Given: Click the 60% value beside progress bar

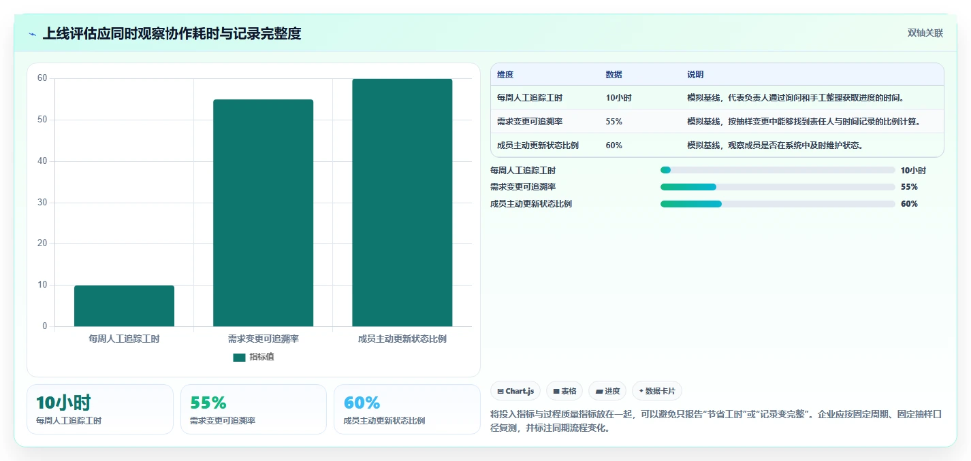Looking at the screenshot, I should pos(909,204).
